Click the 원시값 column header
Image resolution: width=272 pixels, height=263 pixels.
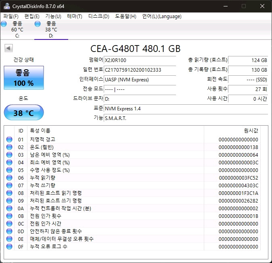pos(232,130)
